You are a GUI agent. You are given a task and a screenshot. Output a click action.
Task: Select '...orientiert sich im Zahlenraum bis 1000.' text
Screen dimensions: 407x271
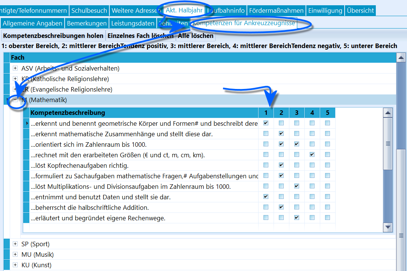89,145
